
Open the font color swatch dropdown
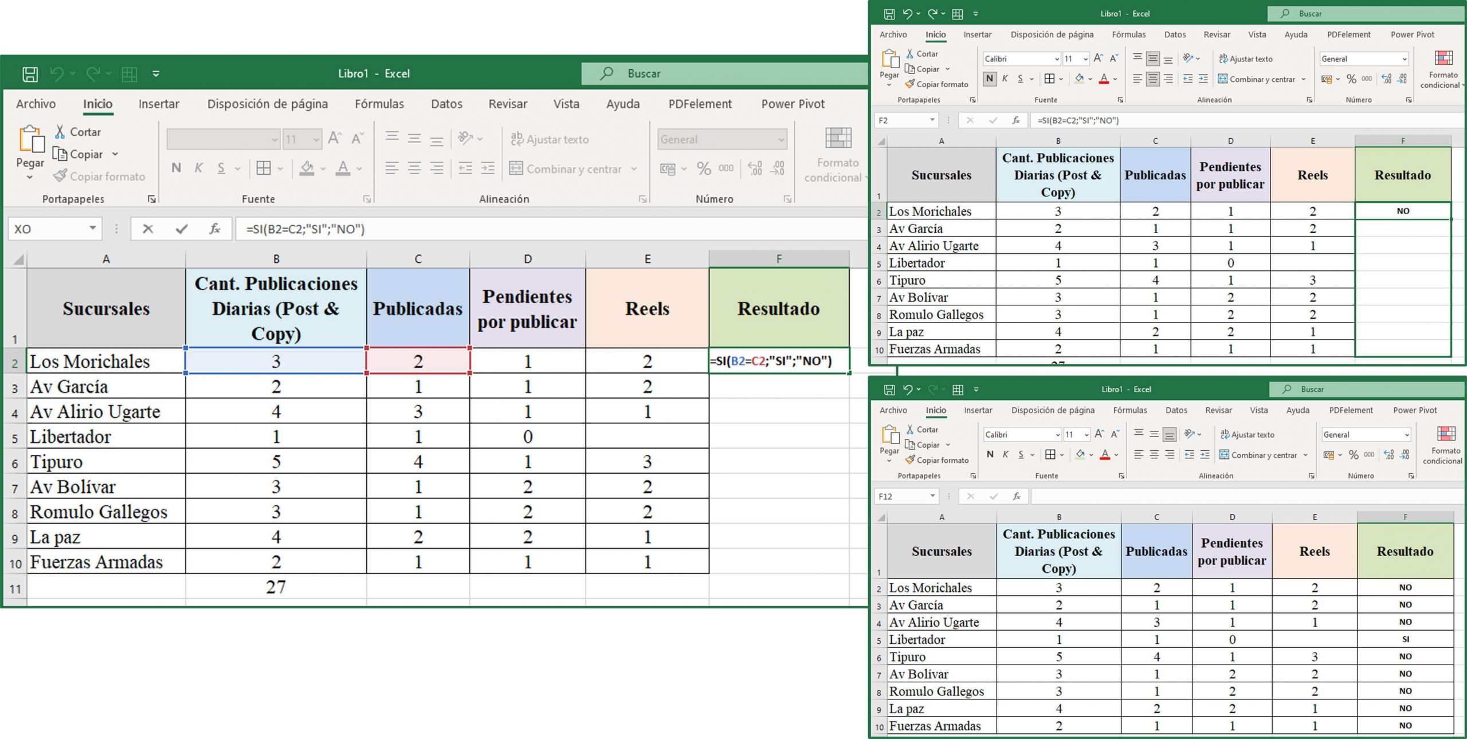click(359, 168)
